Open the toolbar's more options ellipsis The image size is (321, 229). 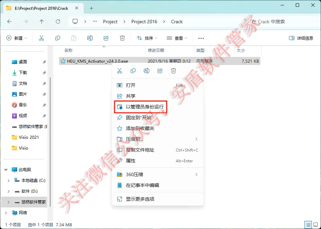(201, 38)
